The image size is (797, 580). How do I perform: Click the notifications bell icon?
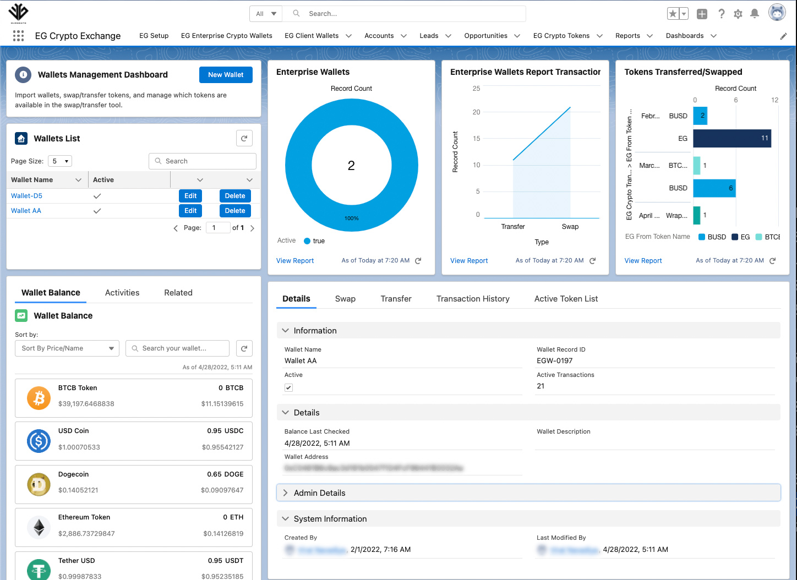tap(755, 14)
